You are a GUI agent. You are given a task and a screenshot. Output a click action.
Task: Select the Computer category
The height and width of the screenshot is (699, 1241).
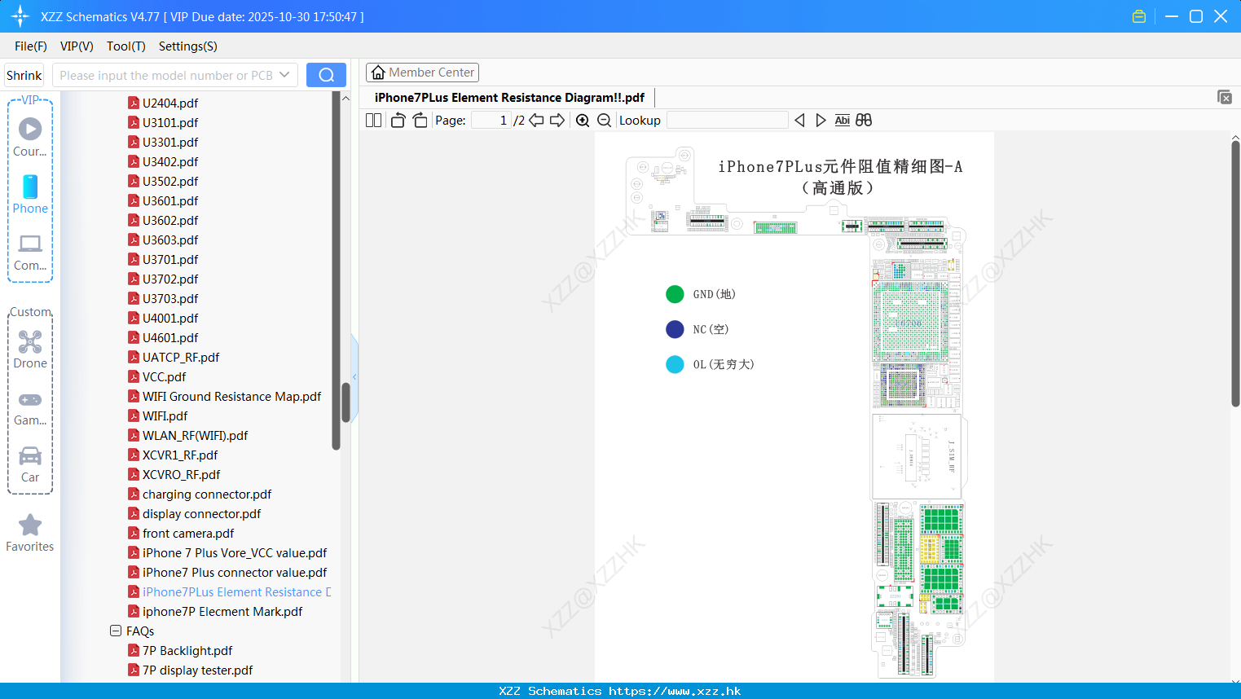30,253
